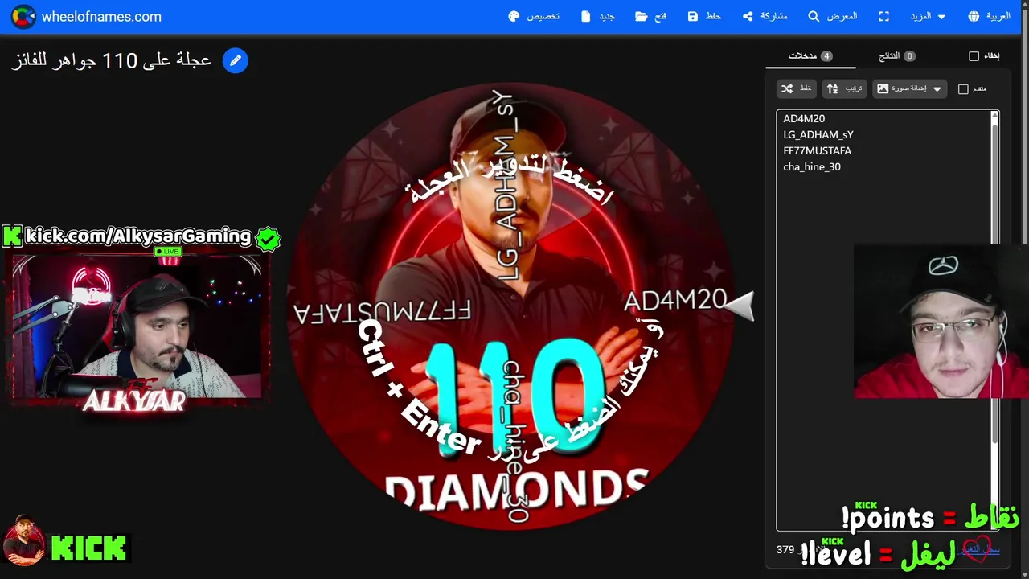This screenshot has height=579, width=1029.
Task: Switch to the مدخلات (Entries) tab
Action: tap(810, 56)
